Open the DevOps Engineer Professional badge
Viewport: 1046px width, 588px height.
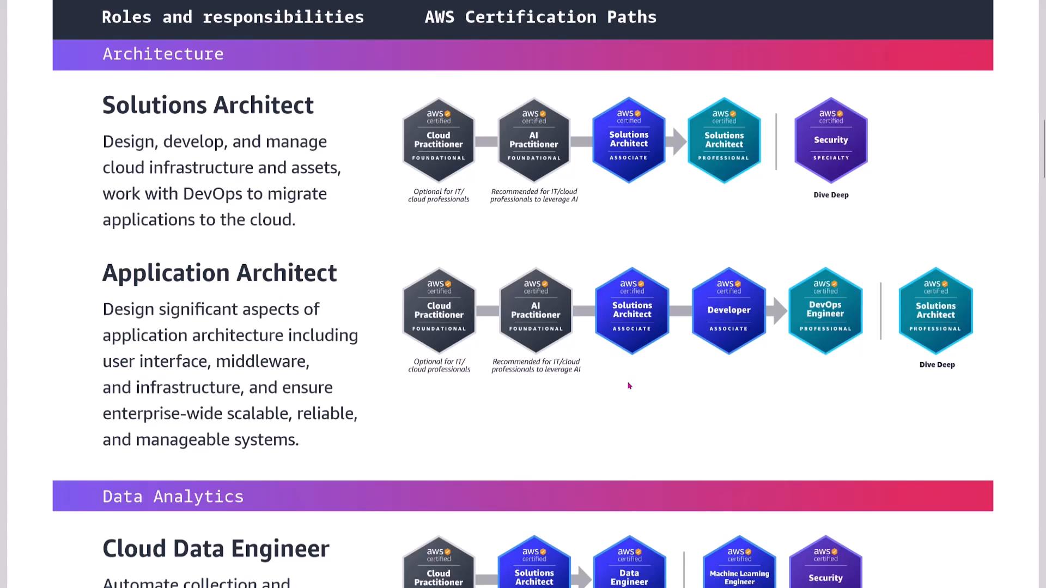tap(825, 311)
